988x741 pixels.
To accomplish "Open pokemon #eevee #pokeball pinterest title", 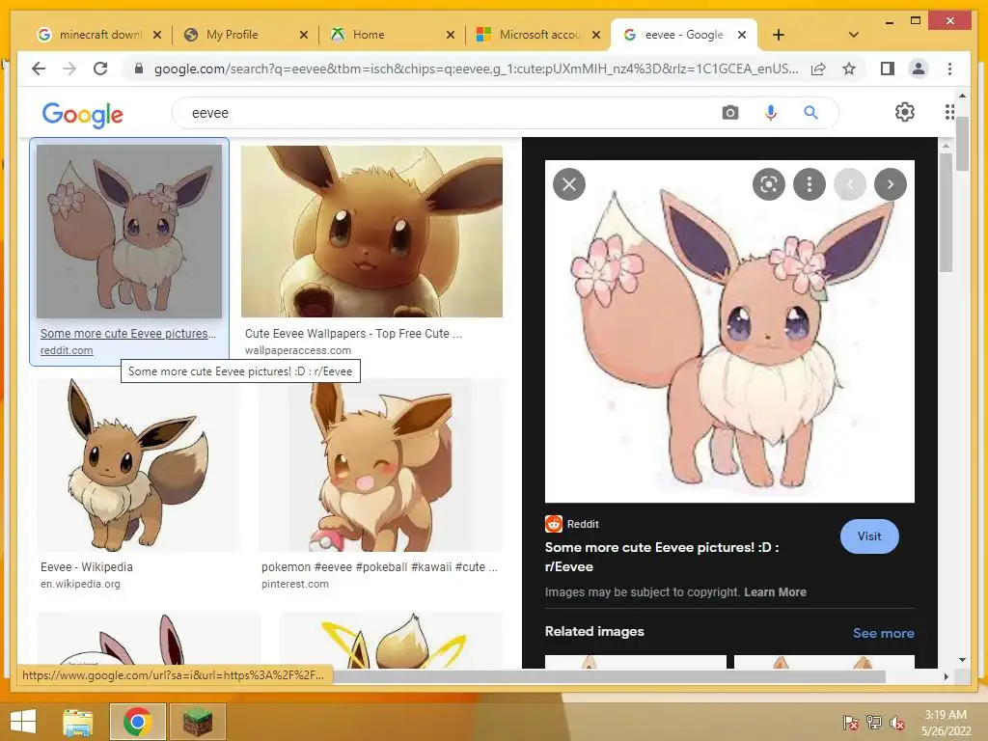I will (379, 566).
